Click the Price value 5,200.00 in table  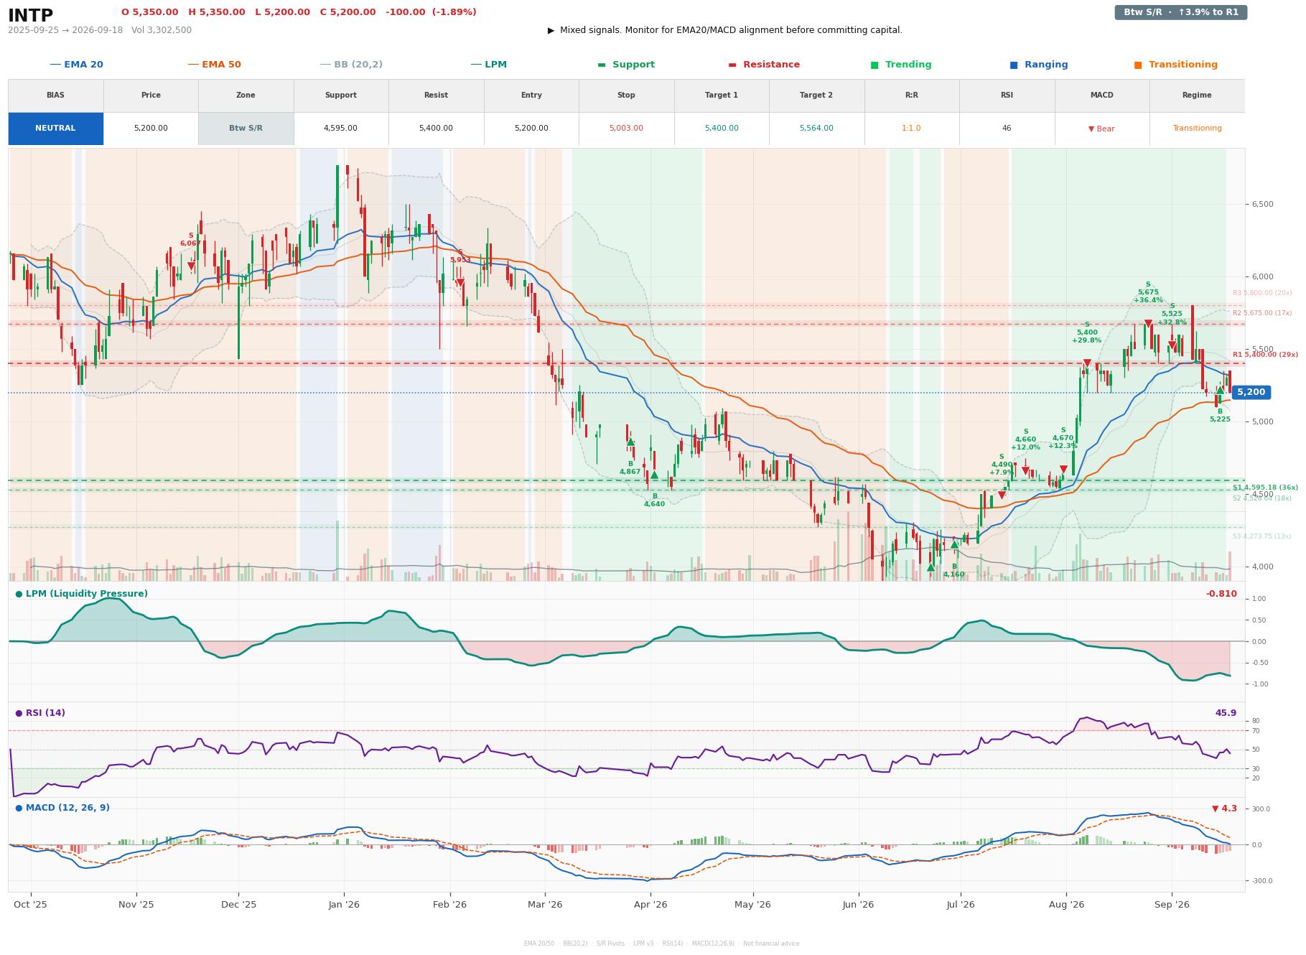point(151,129)
